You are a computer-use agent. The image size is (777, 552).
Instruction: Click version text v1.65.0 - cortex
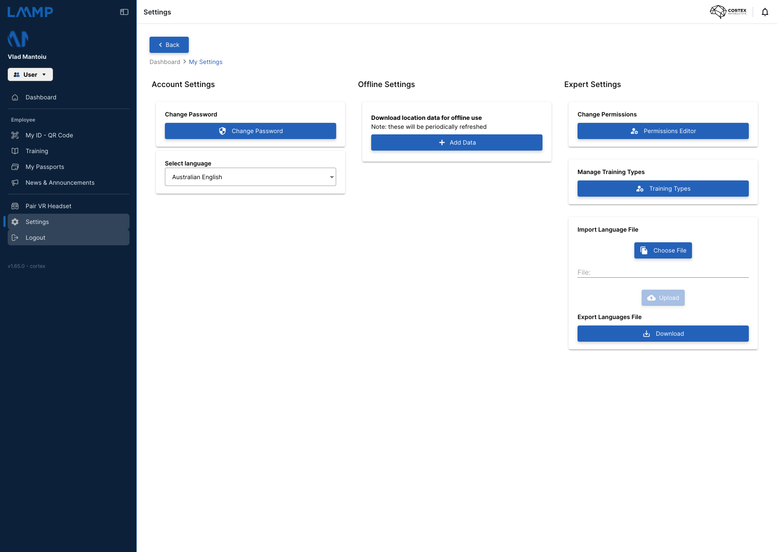26,266
